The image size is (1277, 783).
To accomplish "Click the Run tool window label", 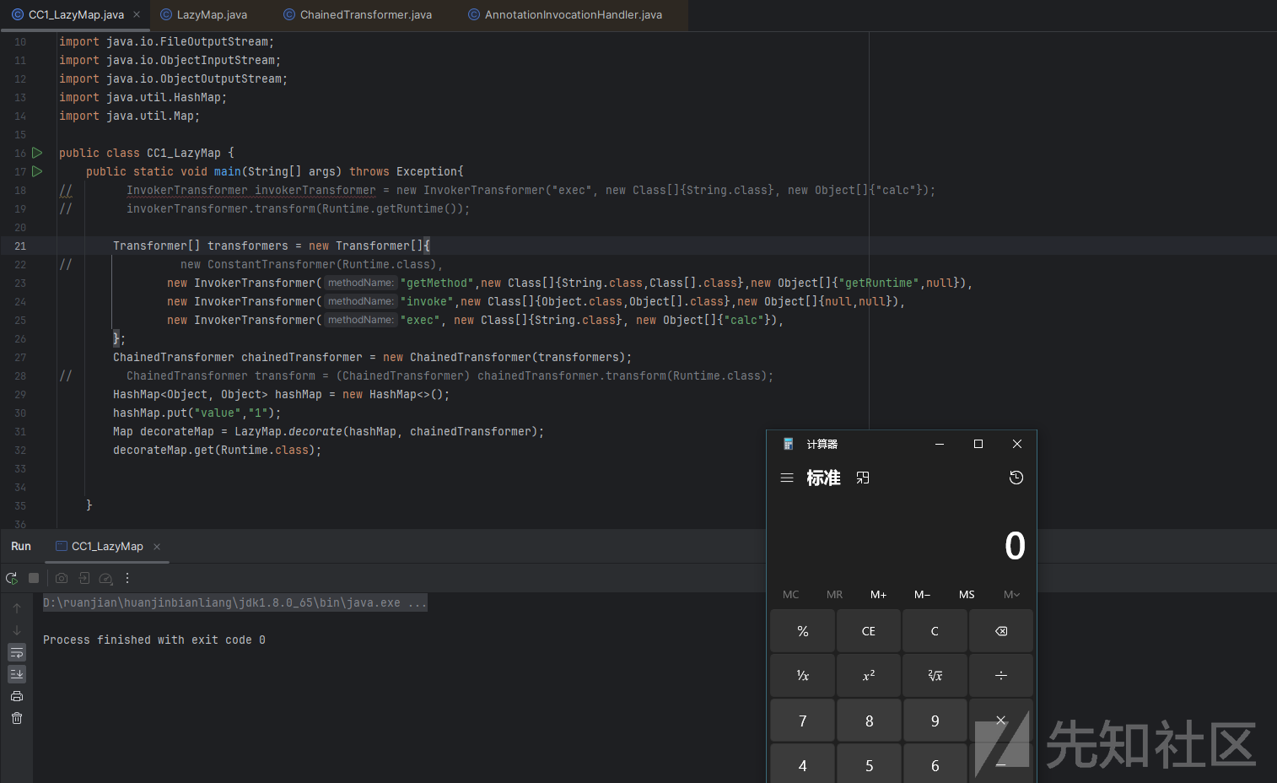I will coord(21,547).
